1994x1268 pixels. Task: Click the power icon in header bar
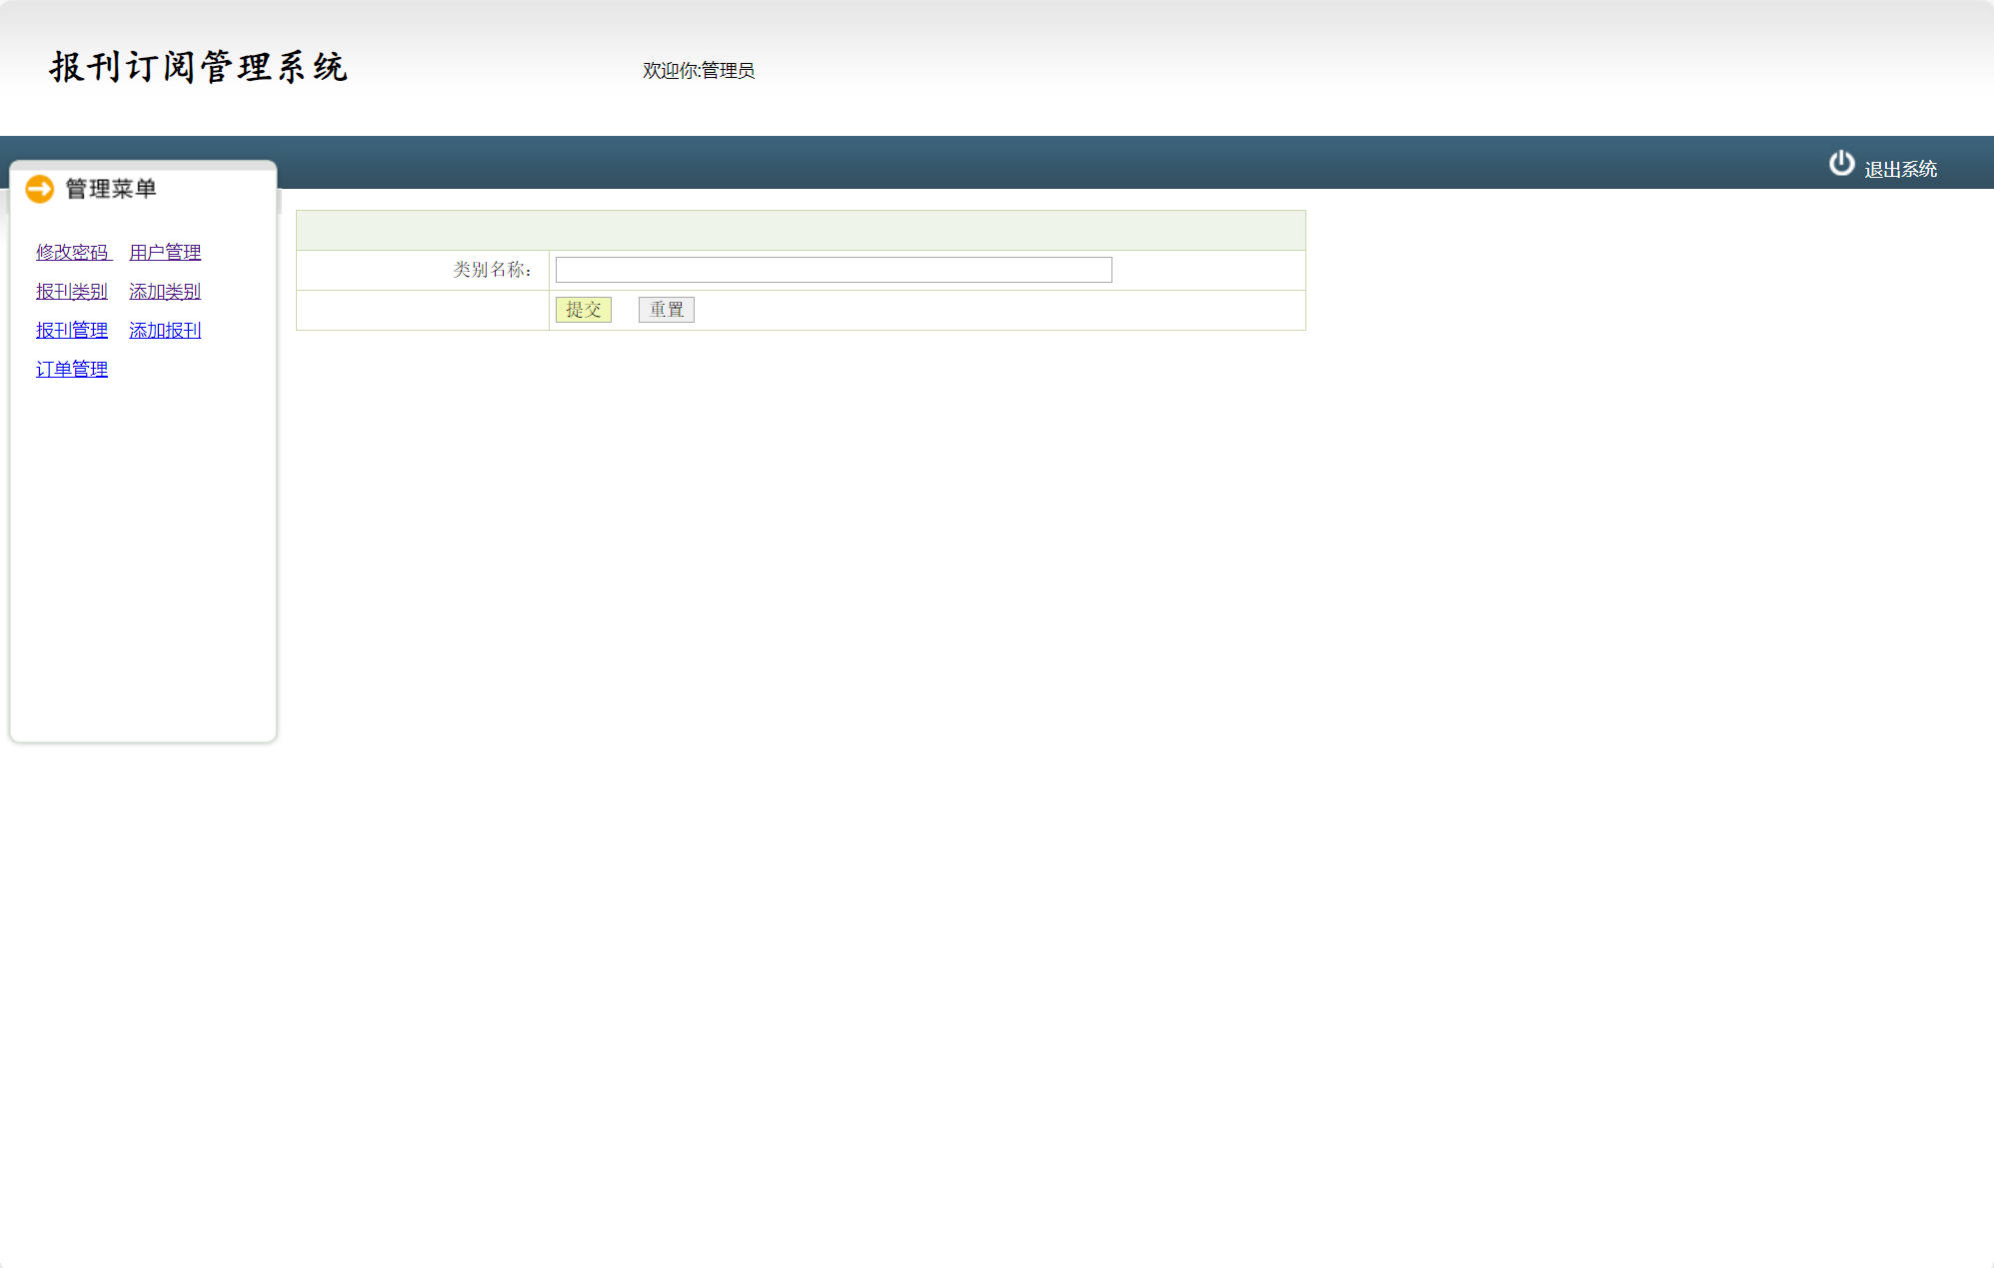[1841, 163]
